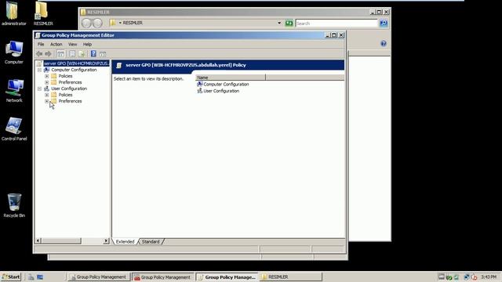Click the Export List toolbar icon

[x=82, y=54]
